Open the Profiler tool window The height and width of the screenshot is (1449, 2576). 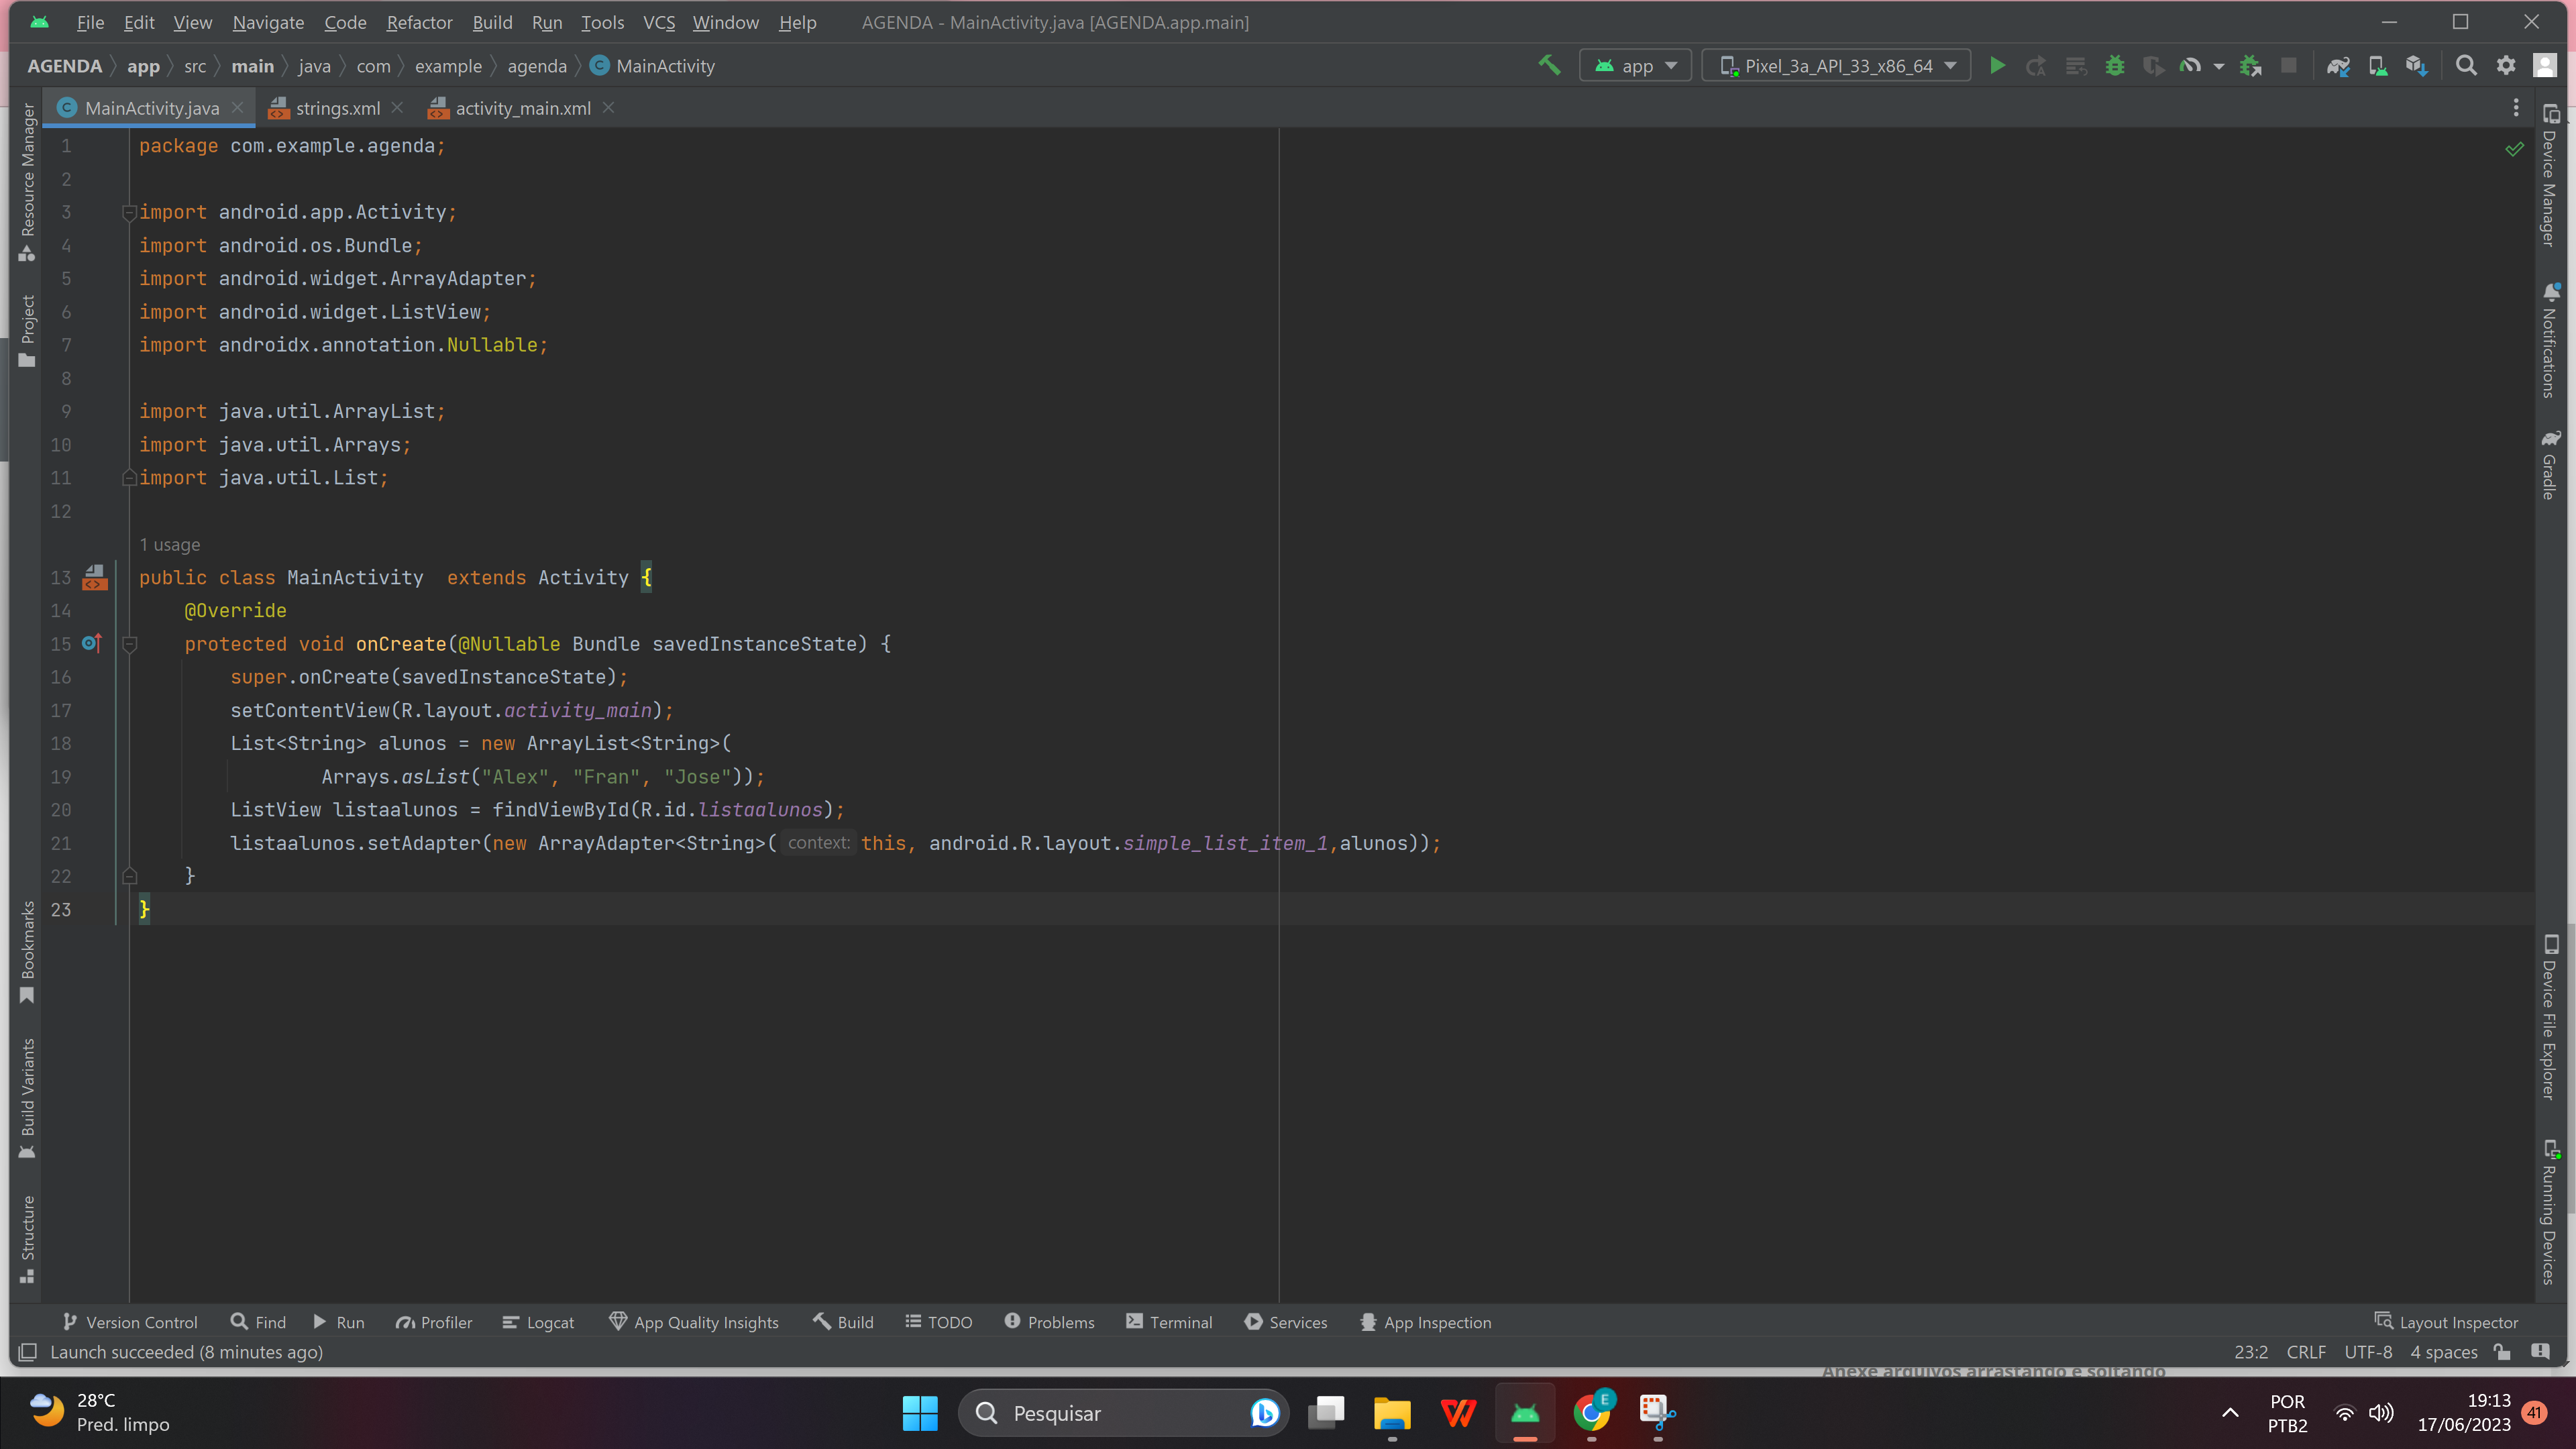tap(434, 1322)
